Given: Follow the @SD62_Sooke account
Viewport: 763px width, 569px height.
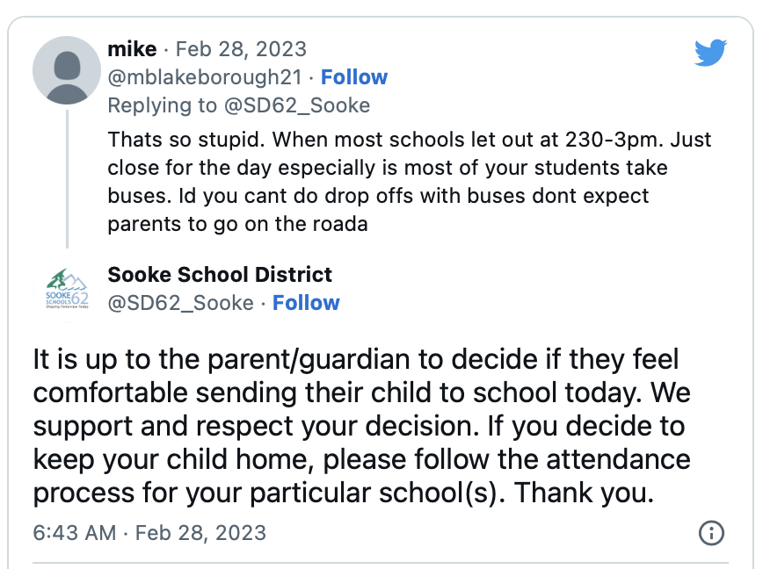Looking at the screenshot, I should coord(306,303).
